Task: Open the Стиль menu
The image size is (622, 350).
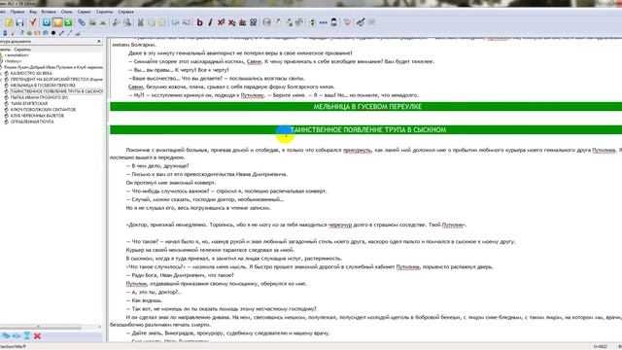Action: [x=67, y=12]
